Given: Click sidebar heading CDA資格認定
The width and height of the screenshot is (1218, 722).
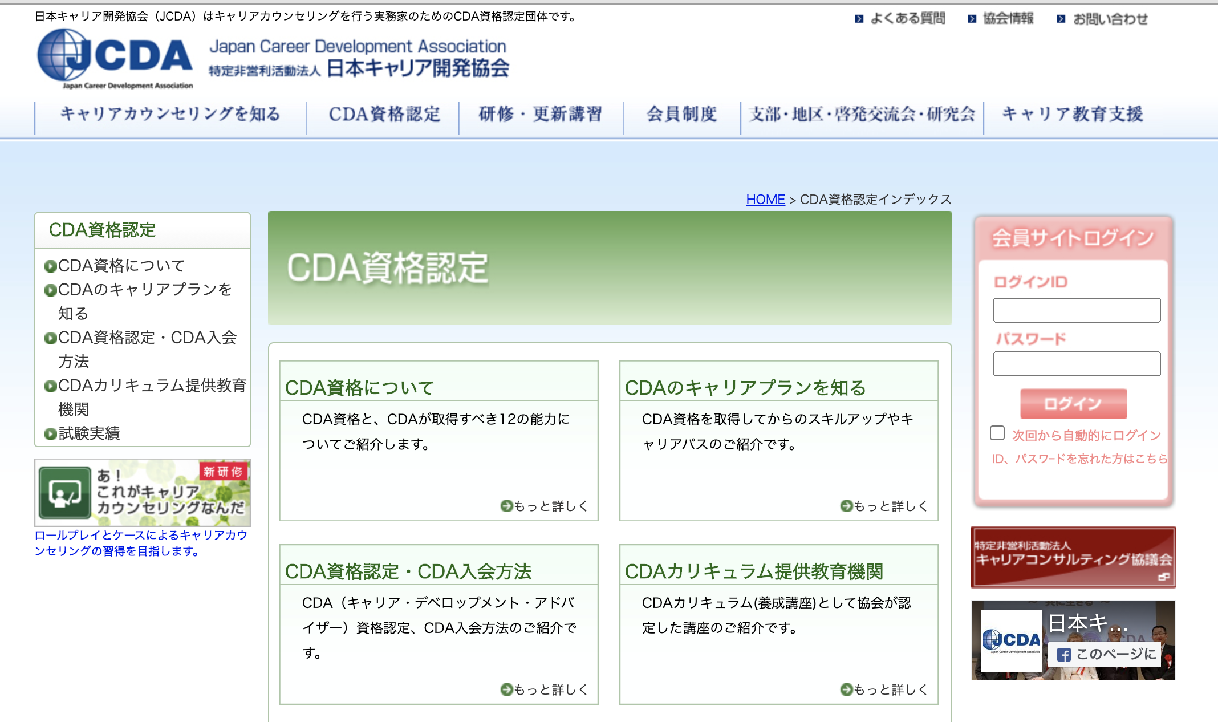Looking at the screenshot, I should point(102,230).
